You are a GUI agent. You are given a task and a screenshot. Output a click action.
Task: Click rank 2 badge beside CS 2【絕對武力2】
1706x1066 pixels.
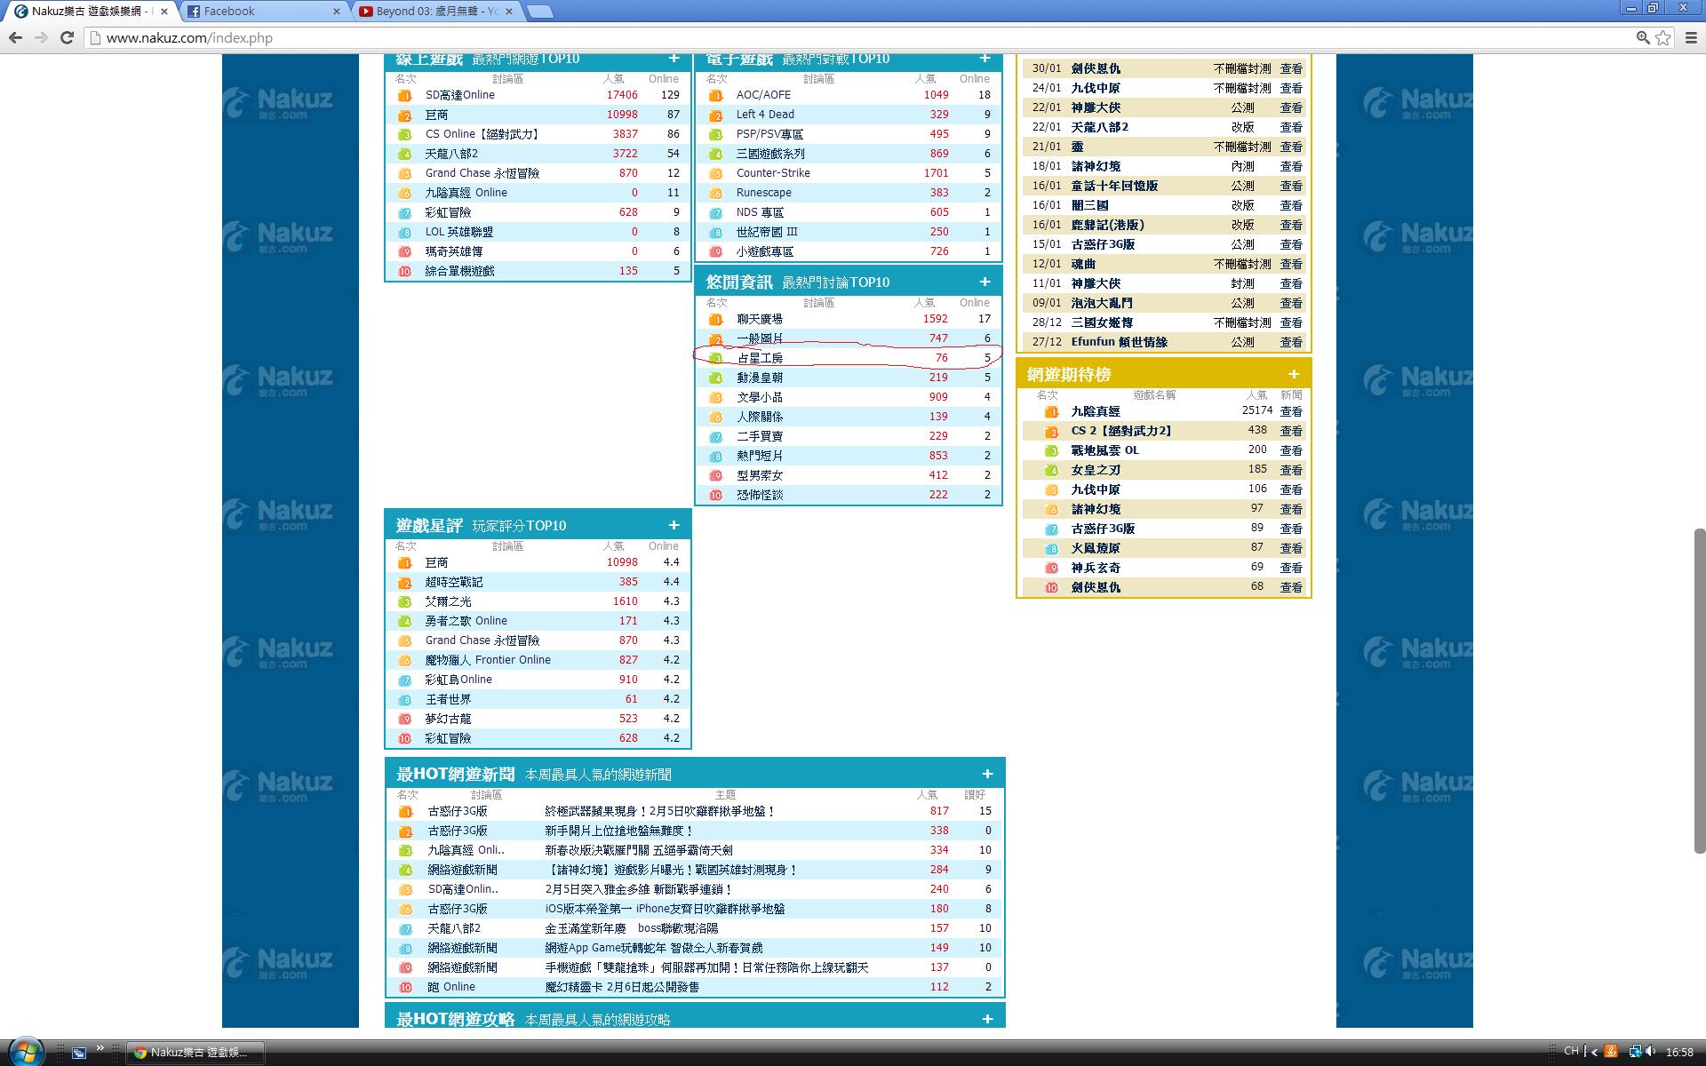1051,432
